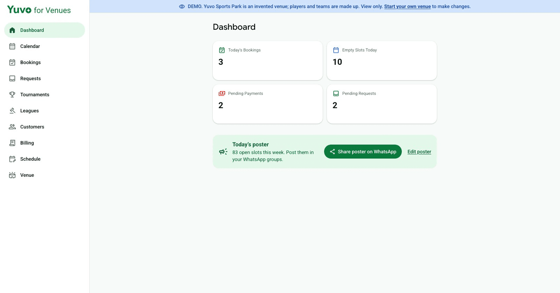Click the megaphone icon in Today's poster
This screenshot has width=560, height=293.
click(223, 152)
